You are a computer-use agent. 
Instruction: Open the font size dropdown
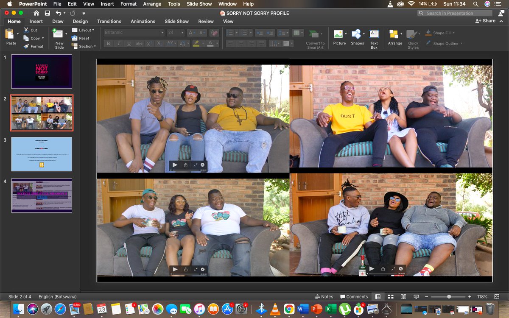click(x=182, y=33)
